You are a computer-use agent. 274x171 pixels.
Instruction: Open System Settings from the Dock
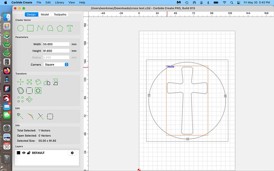(7, 128)
